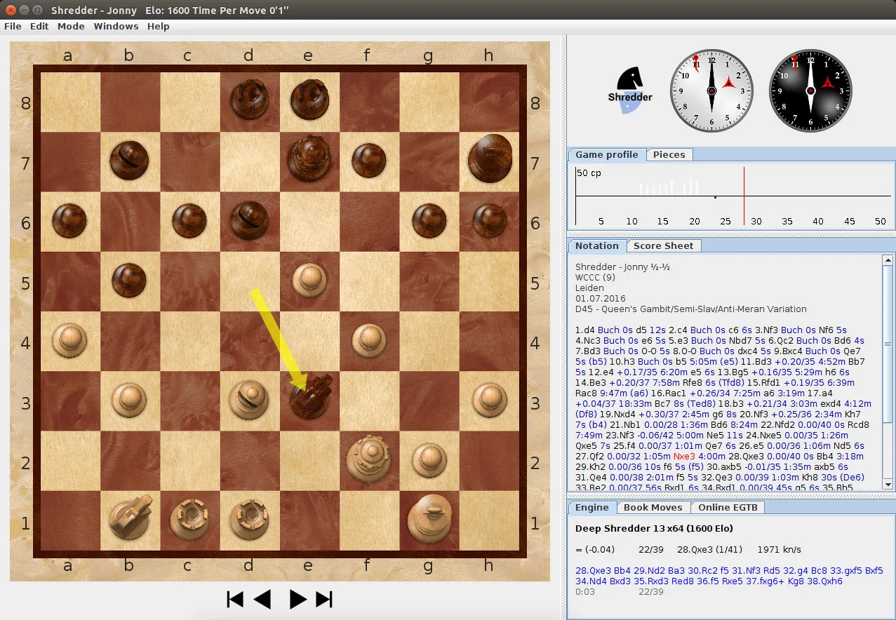Viewport: 896px width, 620px height.
Task: Click the black pawn on b5
Action: click(129, 280)
